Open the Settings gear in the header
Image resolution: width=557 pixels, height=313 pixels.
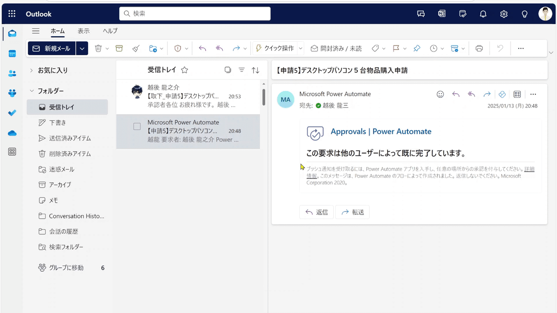[504, 14]
